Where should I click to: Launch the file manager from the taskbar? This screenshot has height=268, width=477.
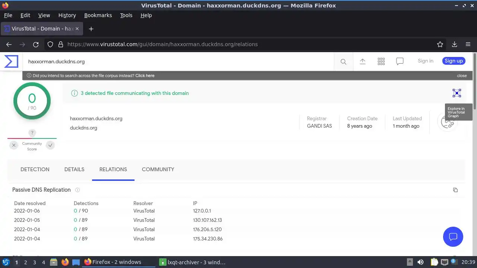(x=53, y=262)
